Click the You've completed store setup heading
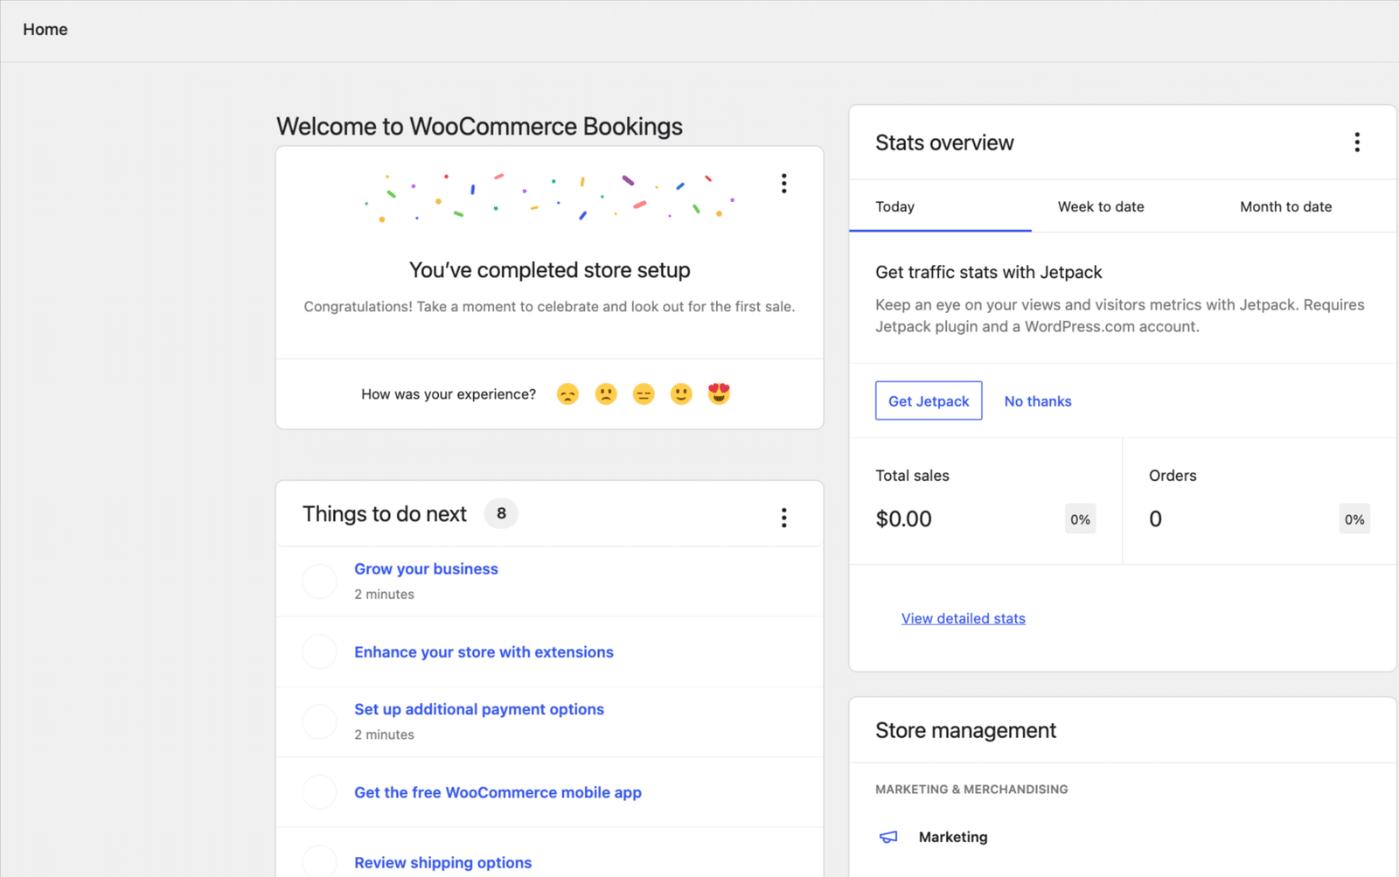 pyautogui.click(x=550, y=270)
